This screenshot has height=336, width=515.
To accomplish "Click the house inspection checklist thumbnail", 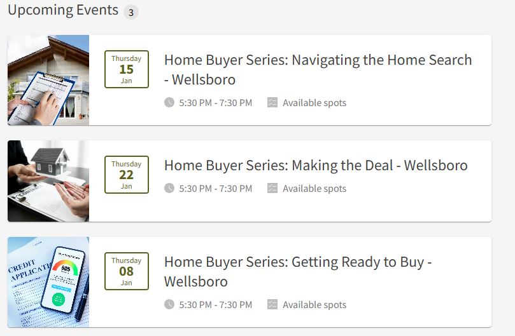I will click(48, 80).
